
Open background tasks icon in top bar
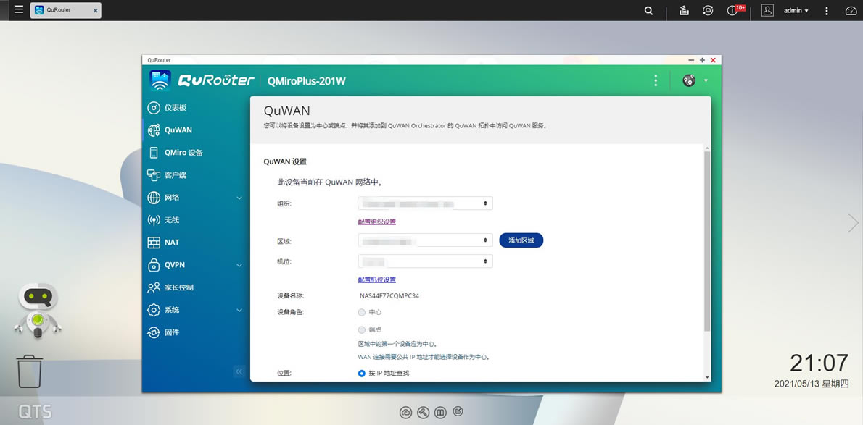[x=684, y=10]
